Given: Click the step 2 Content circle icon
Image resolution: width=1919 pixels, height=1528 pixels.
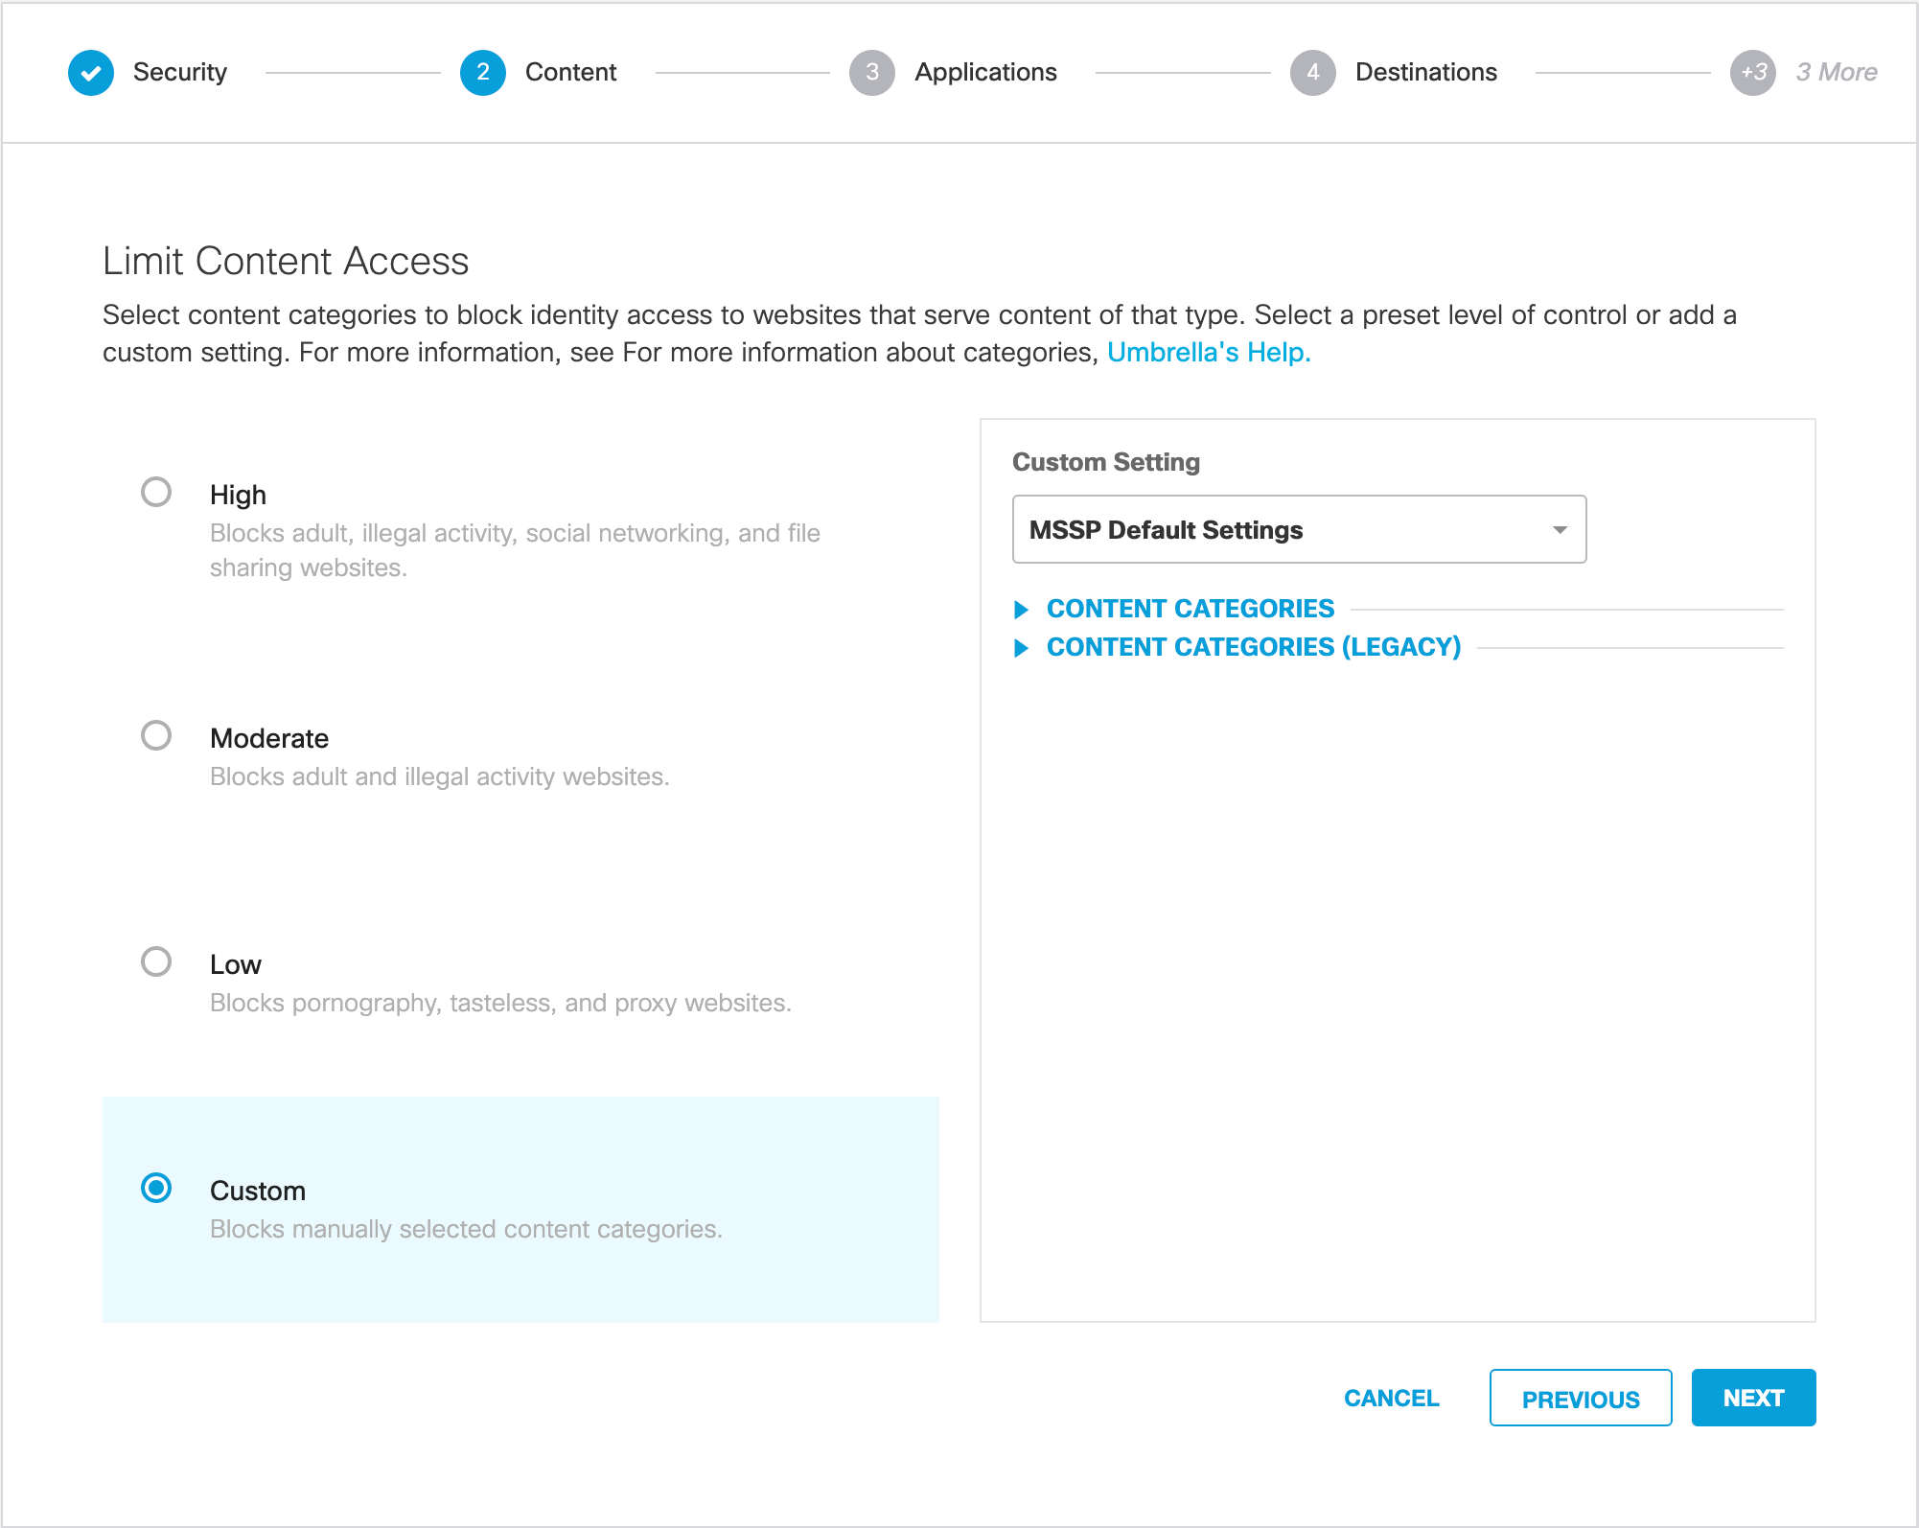Looking at the screenshot, I should [x=482, y=73].
